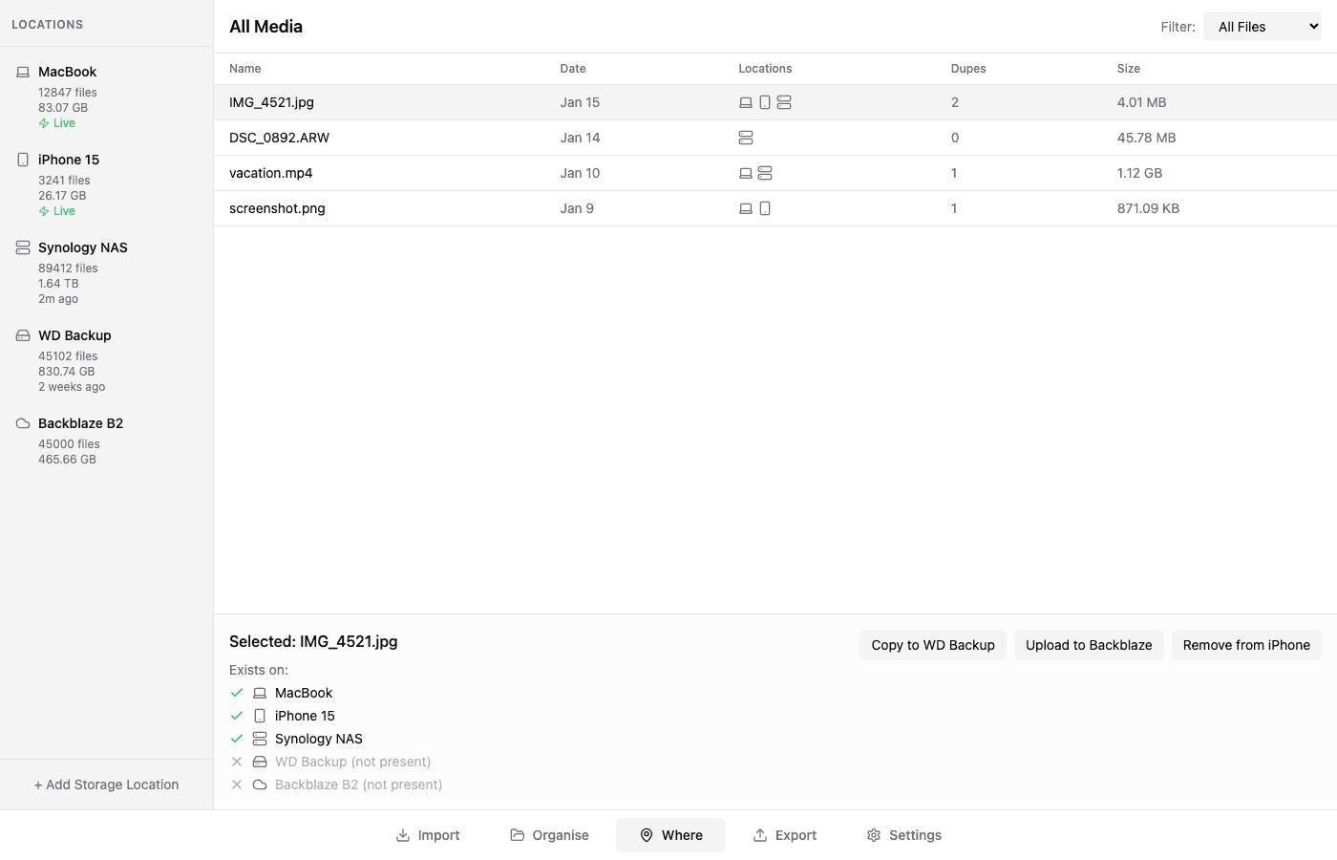The height and width of the screenshot is (860, 1337).
Task: Select the MacBook laptop icon in sidebar
Action: click(x=21, y=71)
